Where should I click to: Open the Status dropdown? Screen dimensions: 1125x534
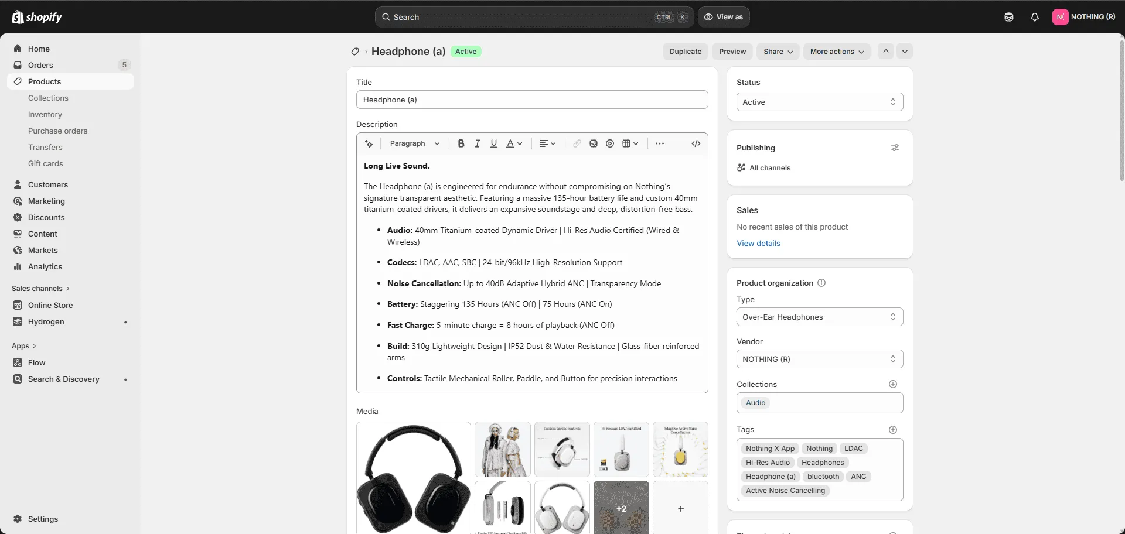(x=820, y=102)
